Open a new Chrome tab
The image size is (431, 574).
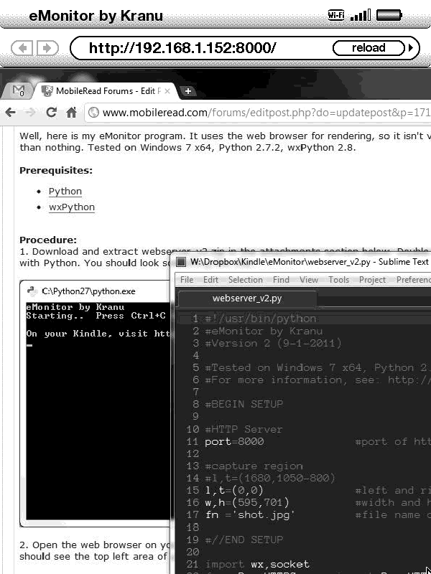(x=188, y=91)
